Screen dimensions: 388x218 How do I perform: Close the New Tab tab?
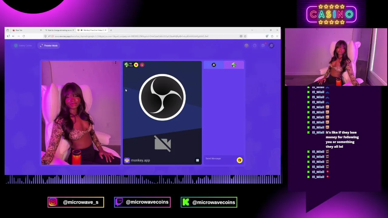coord(41,30)
